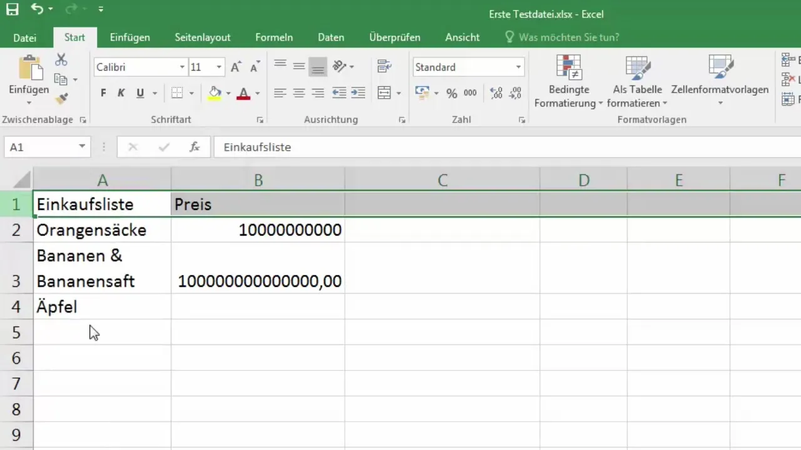Switch to the Überprüfen tab
The width and height of the screenshot is (801, 450).
(395, 37)
